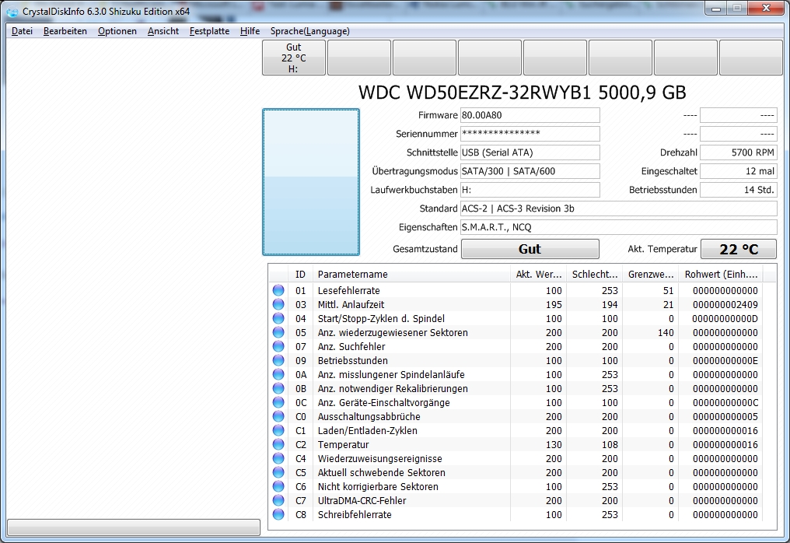Click the Rohwert (Einh.... column header

pos(721,275)
